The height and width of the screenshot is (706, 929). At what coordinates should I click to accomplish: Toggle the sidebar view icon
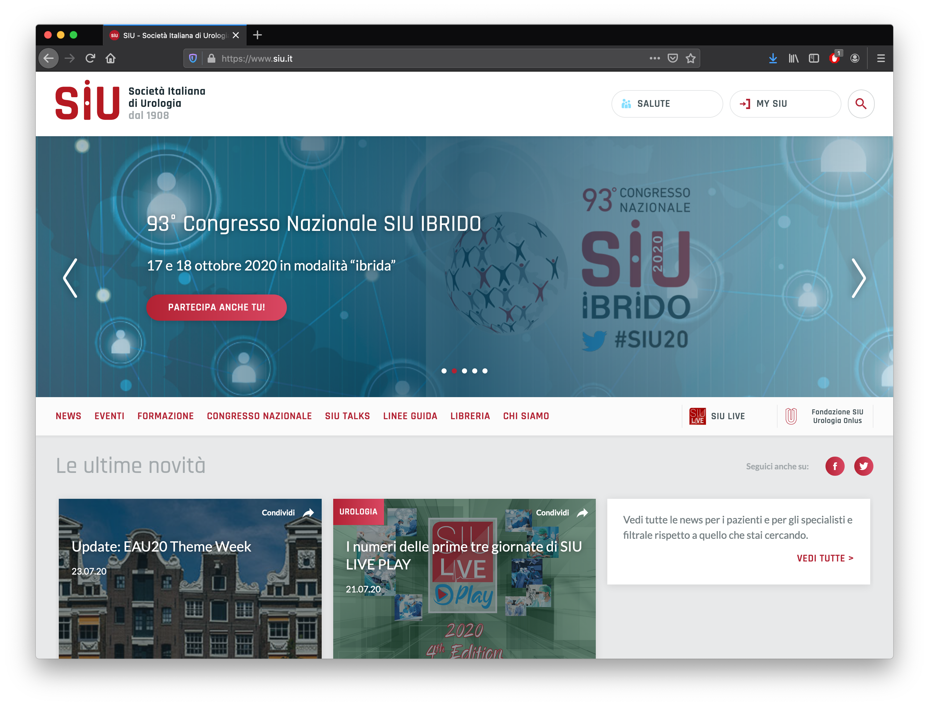click(814, 59)
